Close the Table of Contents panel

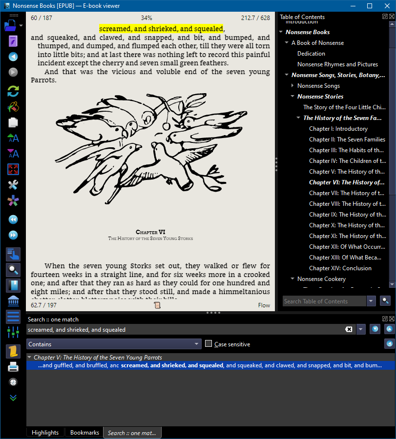[x=392, y=17]
